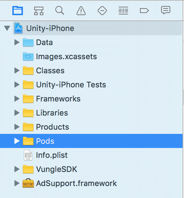Select the AdSupport.framework label
The width and height of the screenshot is (184, 198).
[x=76, y=183]
